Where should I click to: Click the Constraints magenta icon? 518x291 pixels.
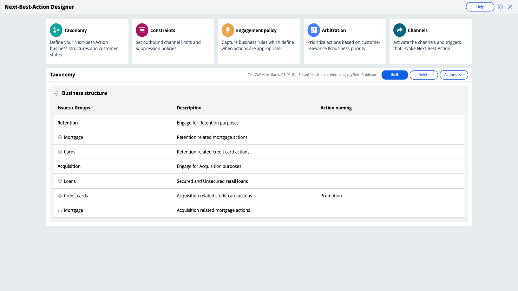[x=142, y=30]
